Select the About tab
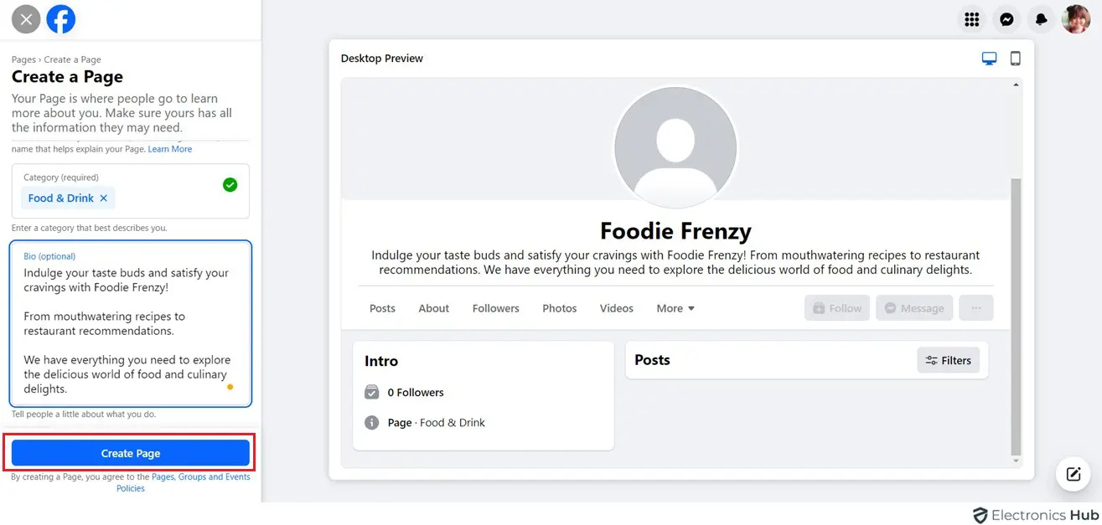 [x=434, y=308]
